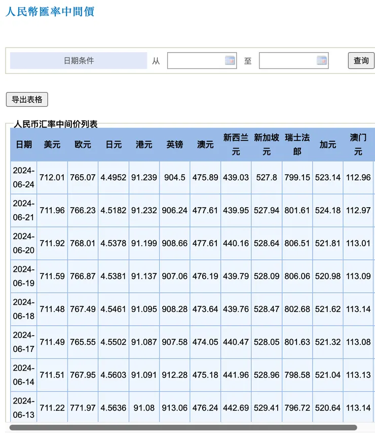Viewport: 375px width, 437px height.
Task: Select the 英镑 column header
Action: pos(174,144)
